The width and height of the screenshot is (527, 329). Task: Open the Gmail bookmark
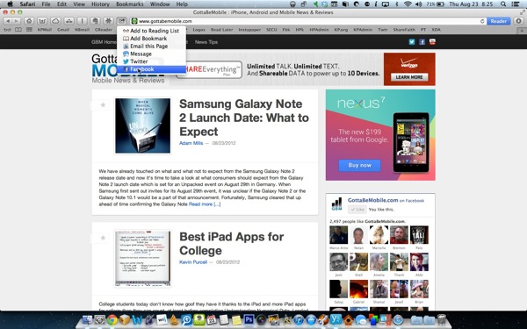(x=63, y=30)
